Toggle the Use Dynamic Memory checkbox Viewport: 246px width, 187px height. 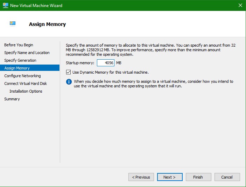pos(68,72)
